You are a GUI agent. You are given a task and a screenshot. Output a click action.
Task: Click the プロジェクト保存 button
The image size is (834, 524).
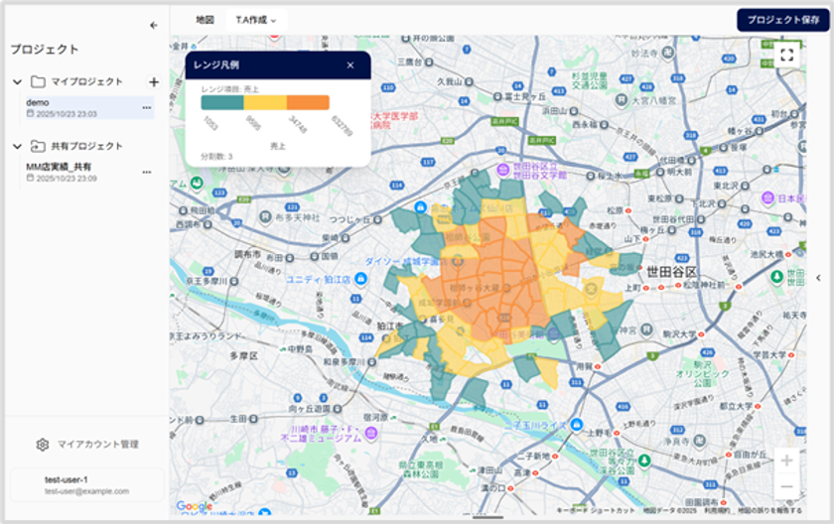[782, 20]
